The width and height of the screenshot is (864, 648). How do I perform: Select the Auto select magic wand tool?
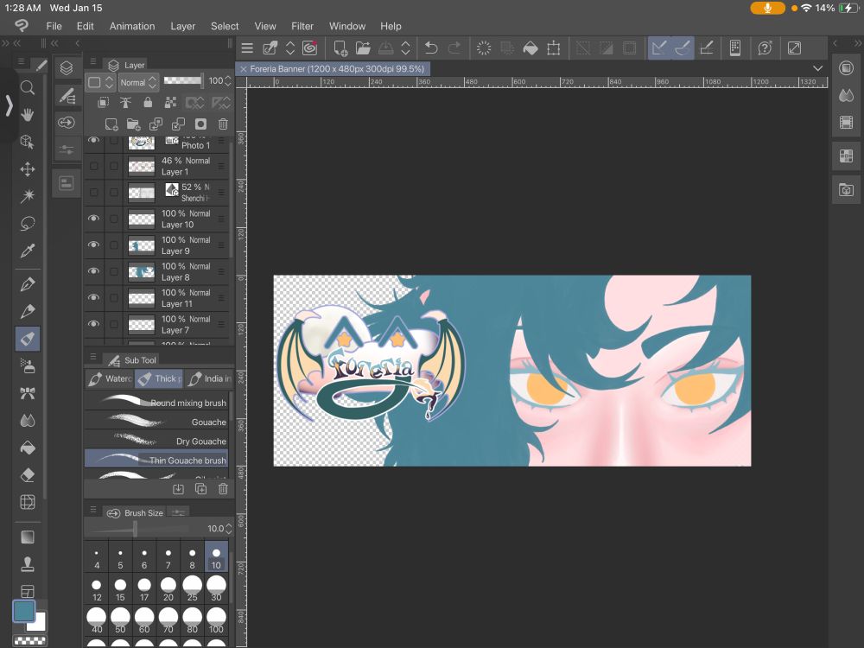click(x=27, y=195)
